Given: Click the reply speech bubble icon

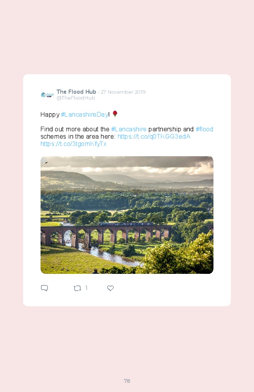Looking at the screenshot, I should [x=44, y=288].
